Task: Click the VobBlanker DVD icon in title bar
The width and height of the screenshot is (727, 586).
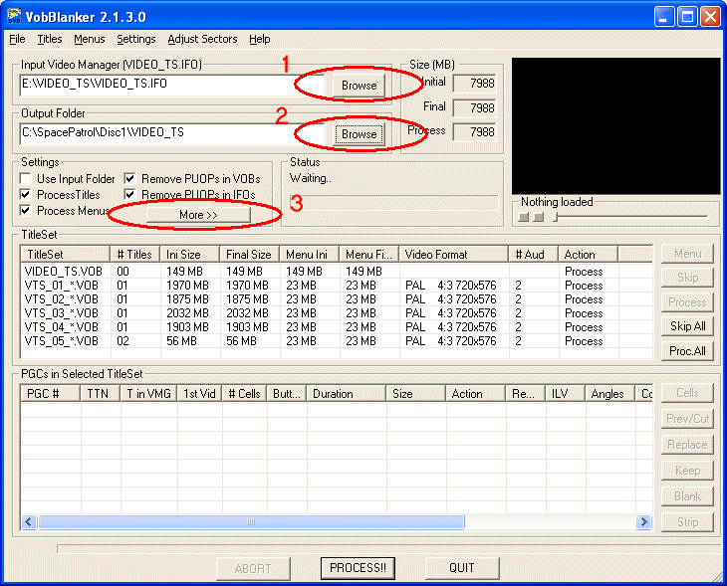Action: click(x=14, y=17)
